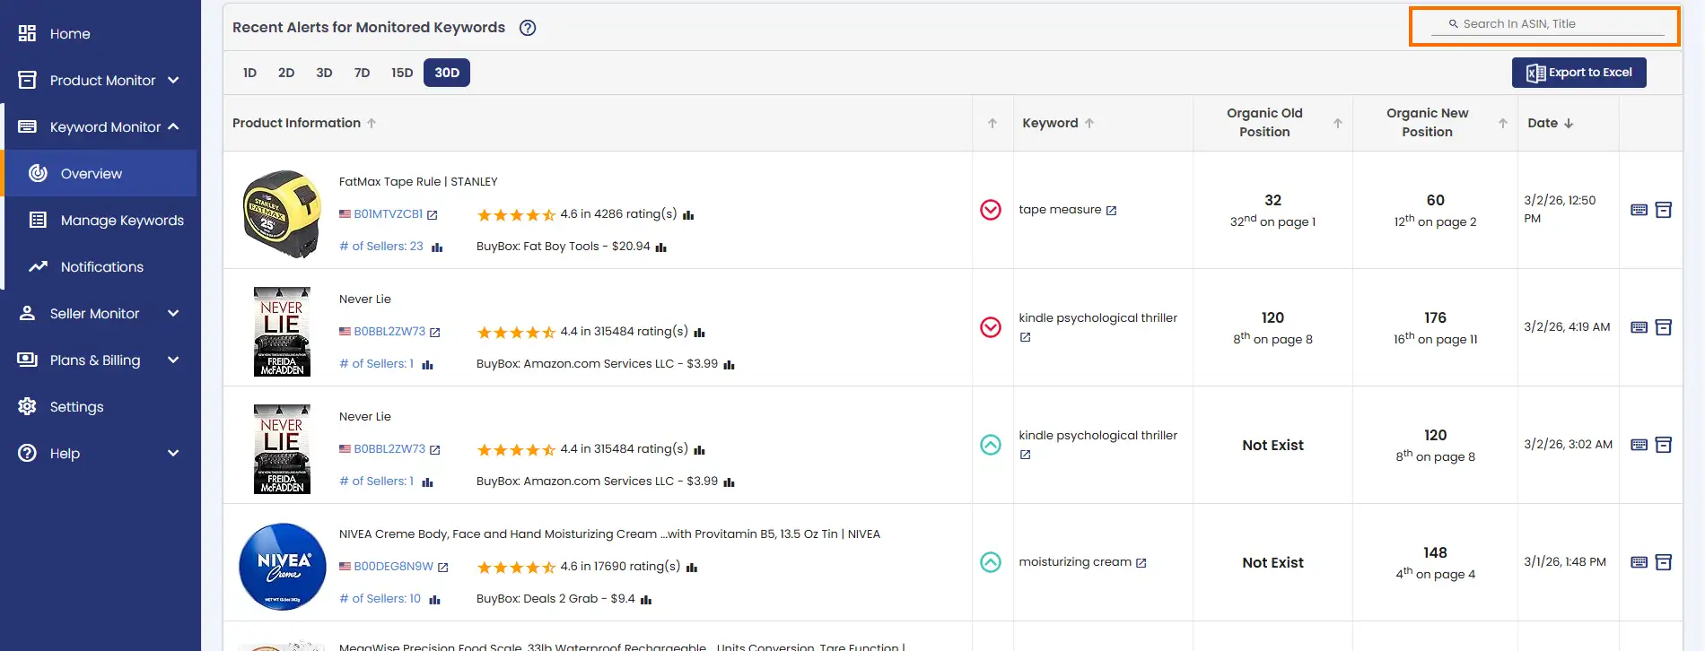Click the Export to Excel button
The width and height of the screenshot is (1705, 651).
click(1578, 73)
